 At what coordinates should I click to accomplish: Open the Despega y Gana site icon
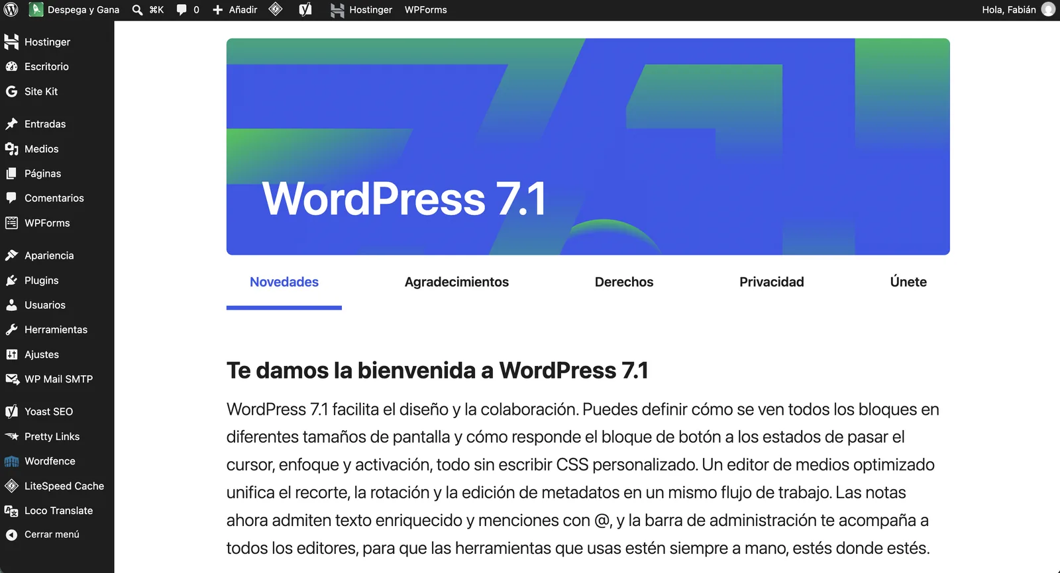coord(36,10)
